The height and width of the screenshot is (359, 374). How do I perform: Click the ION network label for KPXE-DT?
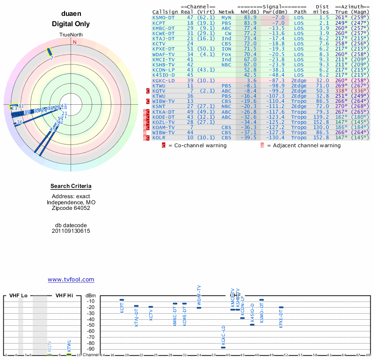click(x=226, y=49)
